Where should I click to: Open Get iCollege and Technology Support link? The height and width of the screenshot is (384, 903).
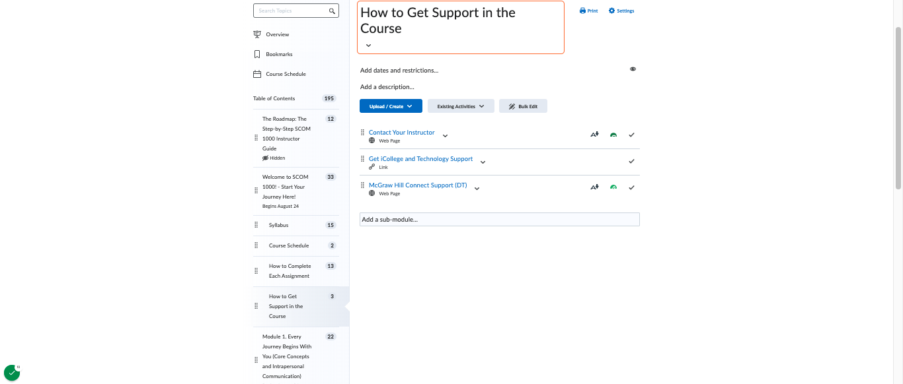coord(420,159)
